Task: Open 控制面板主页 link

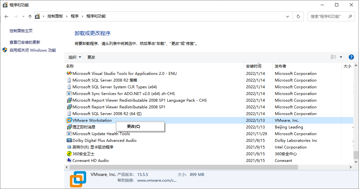Action: (x=21, y=31)
